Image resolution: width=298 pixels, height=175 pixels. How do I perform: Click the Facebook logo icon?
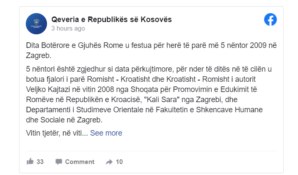(270, 19)
